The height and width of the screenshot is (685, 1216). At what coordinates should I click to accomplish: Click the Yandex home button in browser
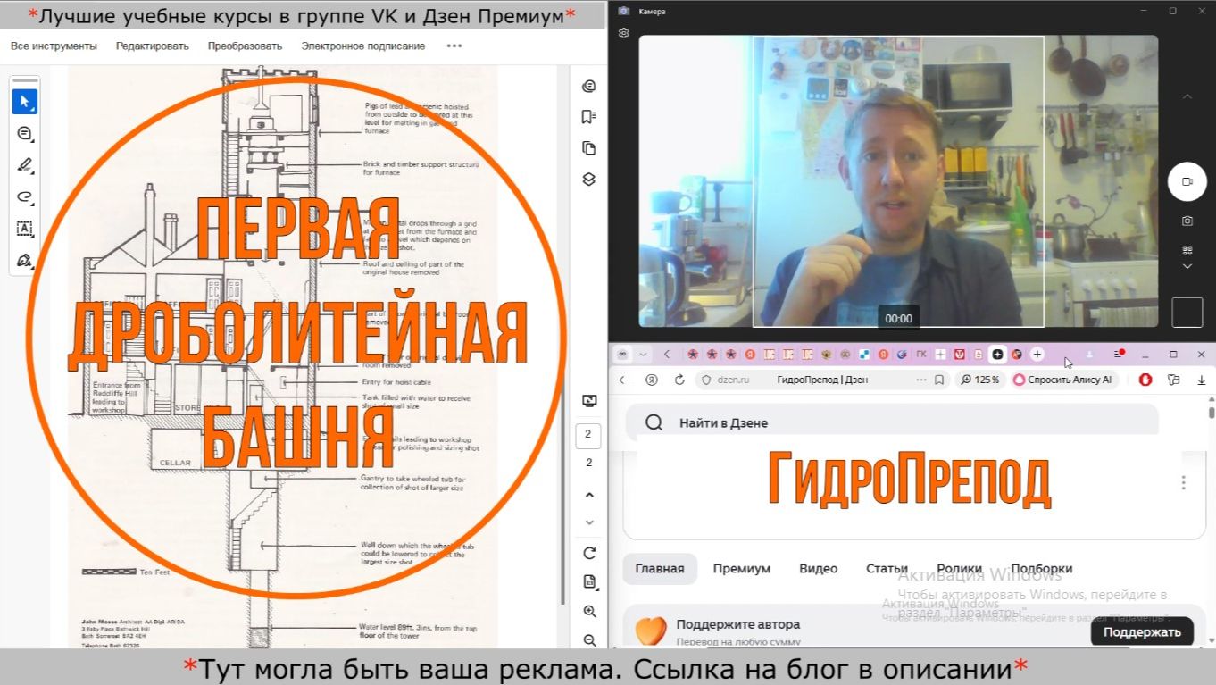pos(652,380)
